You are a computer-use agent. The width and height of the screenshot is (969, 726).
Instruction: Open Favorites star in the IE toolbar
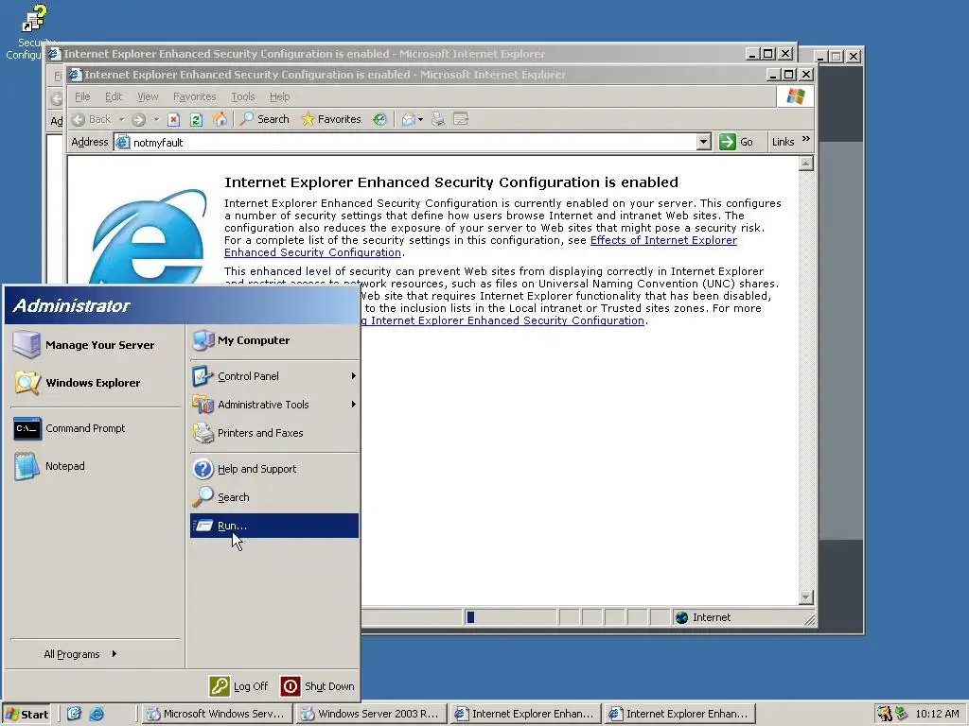(330, 119)
